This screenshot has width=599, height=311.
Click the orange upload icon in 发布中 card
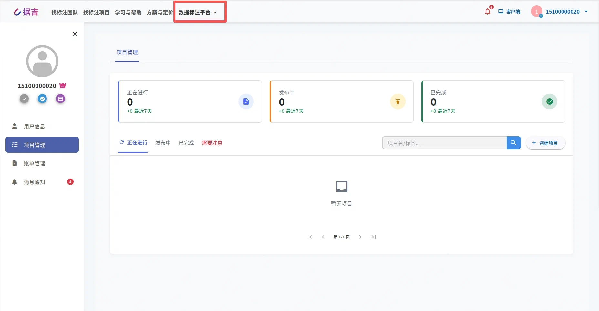[398, 102]
